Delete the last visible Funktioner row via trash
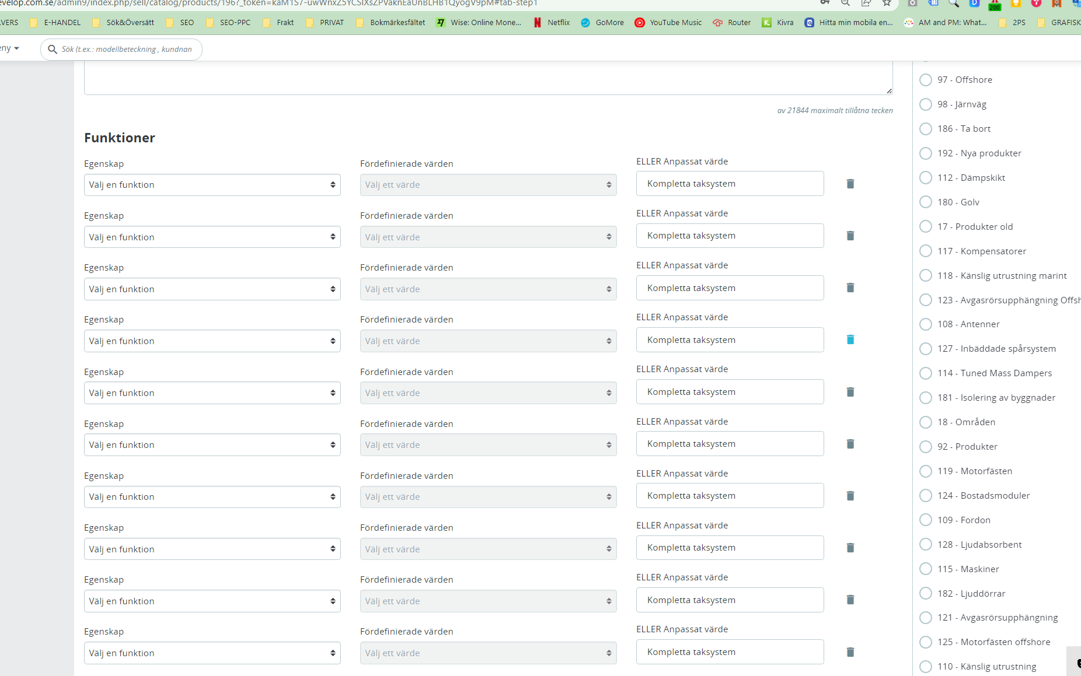Viewport: 1081px width, 676px height. click(850, 652)
